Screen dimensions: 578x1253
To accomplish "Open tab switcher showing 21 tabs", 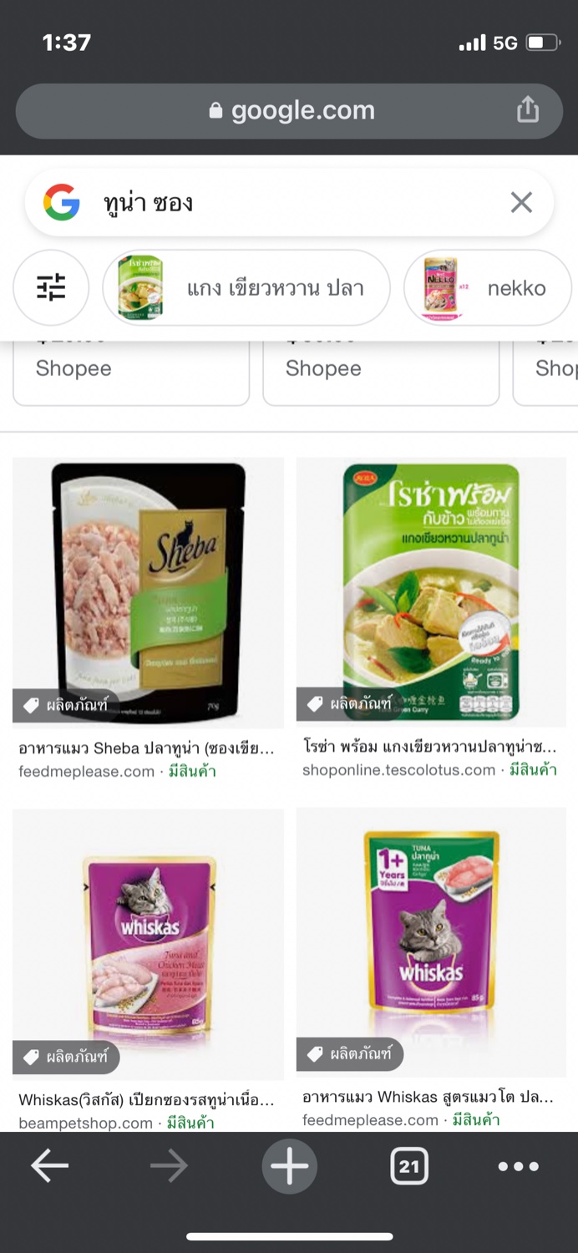I will pos(408,1166).
